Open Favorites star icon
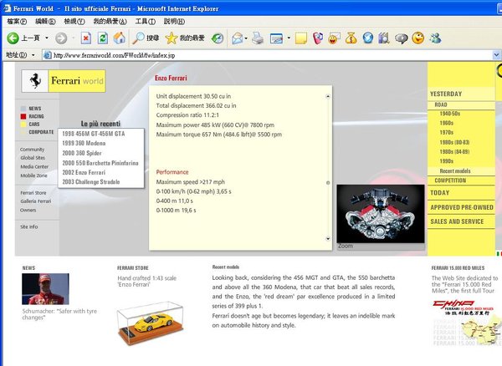The image size is (502, 366). point(172,38)
